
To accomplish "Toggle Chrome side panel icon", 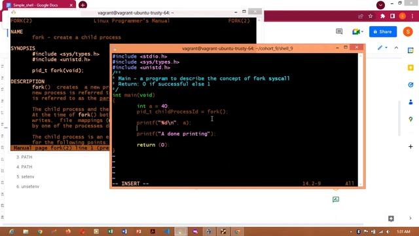I will point(392,16).
